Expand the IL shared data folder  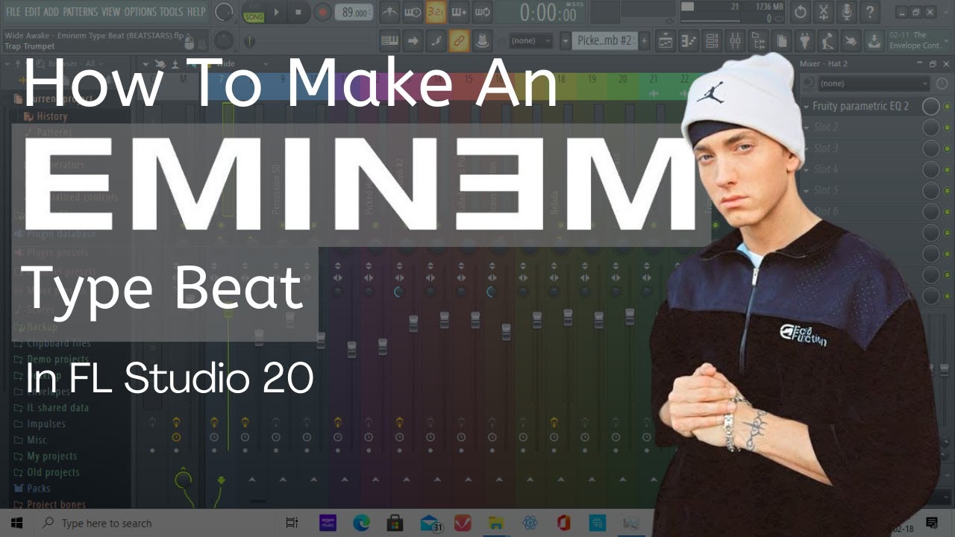pyautogui.click(x=51, y=408)
